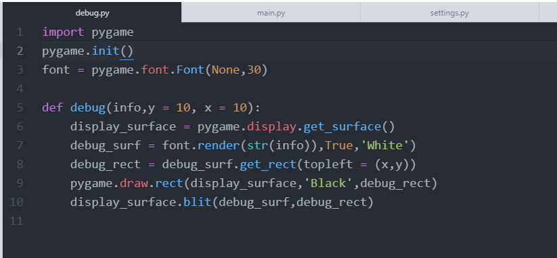Open the settings.py tab
Screen dimensions: 557x258
pyautogui.click(x=449, y=13)
